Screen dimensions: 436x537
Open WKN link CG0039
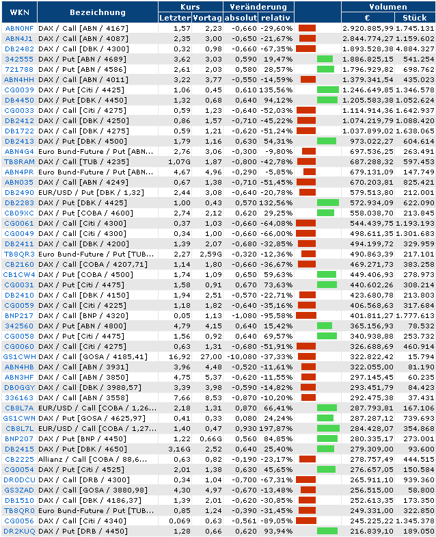click(19, 90)
